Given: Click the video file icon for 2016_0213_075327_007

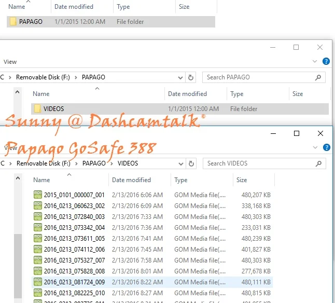Looking at the screenshot, I should 38,260.
